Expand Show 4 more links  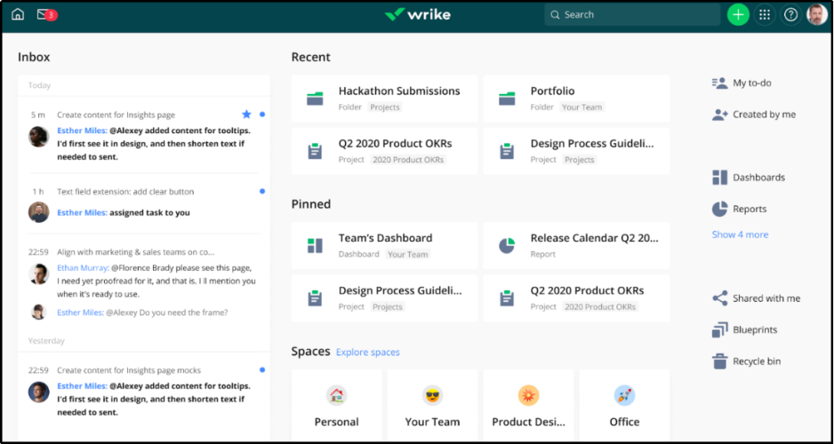[740, 234]
